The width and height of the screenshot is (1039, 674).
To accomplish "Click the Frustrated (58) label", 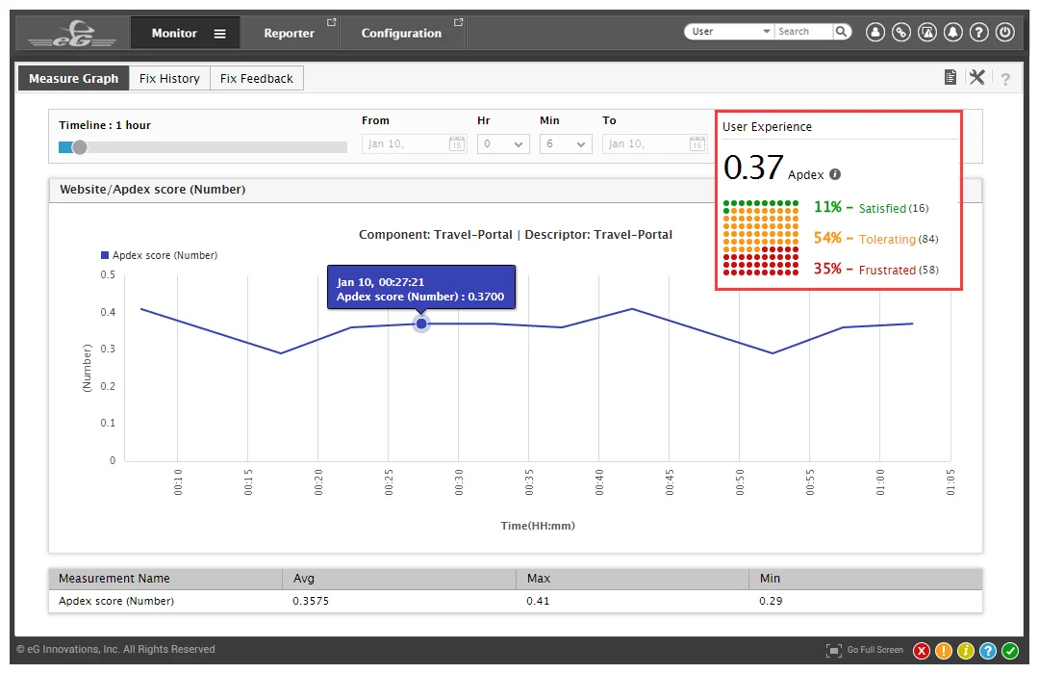I will [x=899, y=270].
